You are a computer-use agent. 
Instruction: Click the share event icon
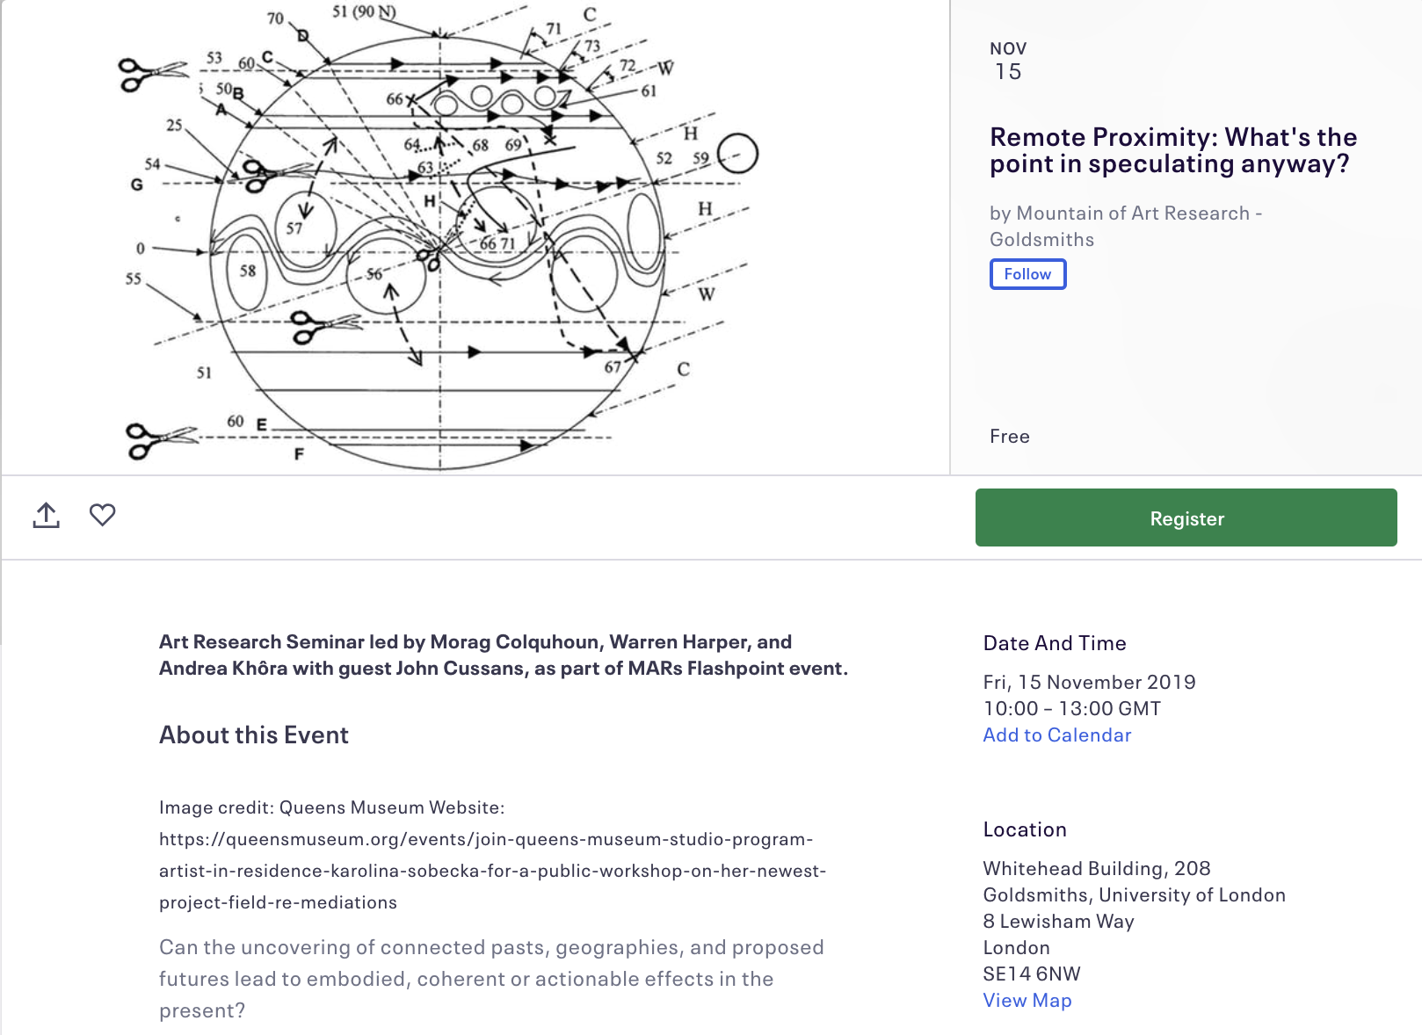47,516
